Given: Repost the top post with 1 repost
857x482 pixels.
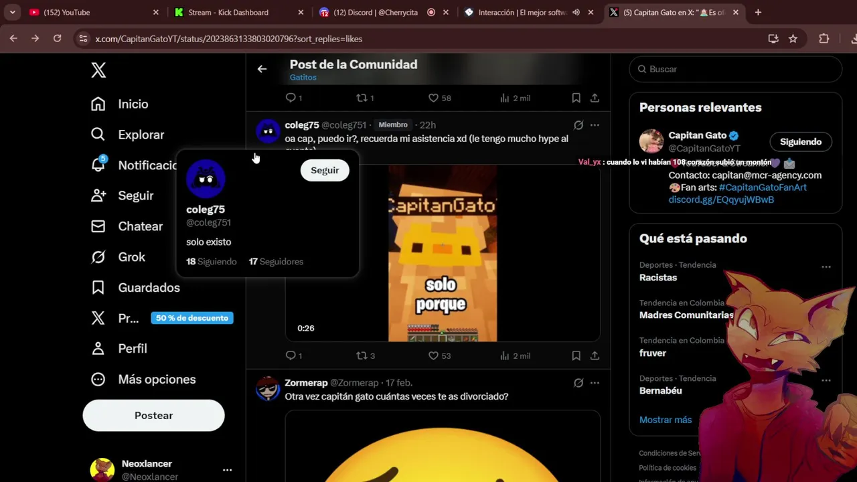Looking at the screenshot, I should point(362,98).
